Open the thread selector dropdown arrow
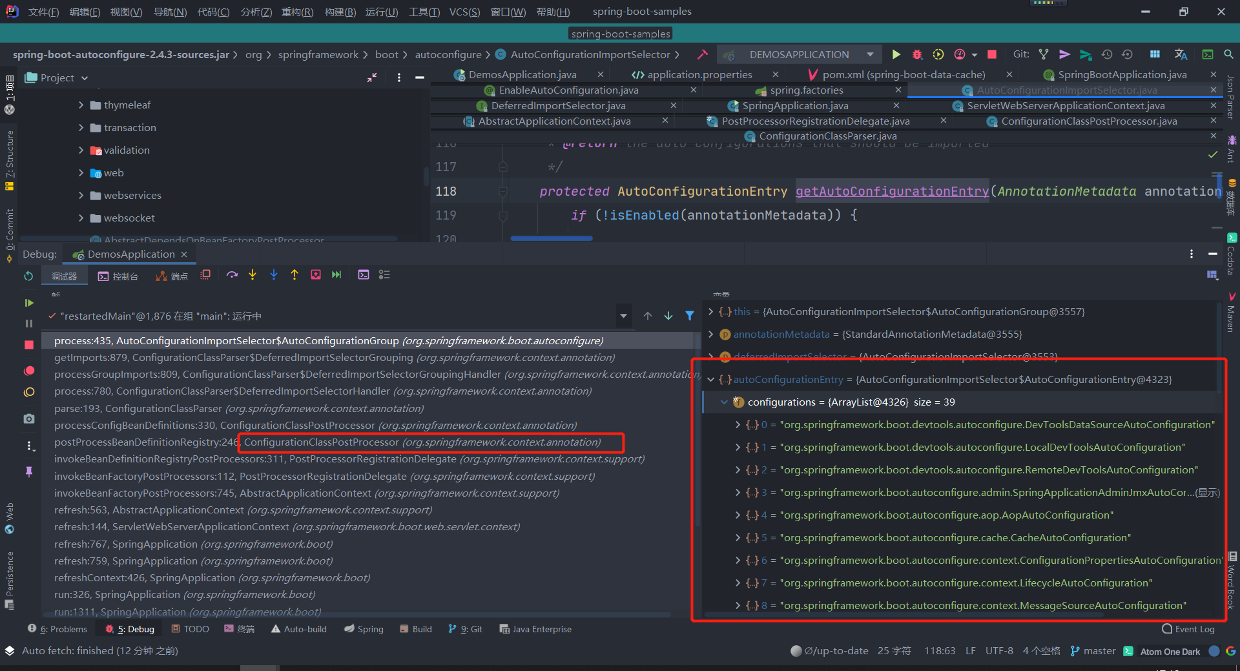The image size is (1240, 671). tap(623, 316)
